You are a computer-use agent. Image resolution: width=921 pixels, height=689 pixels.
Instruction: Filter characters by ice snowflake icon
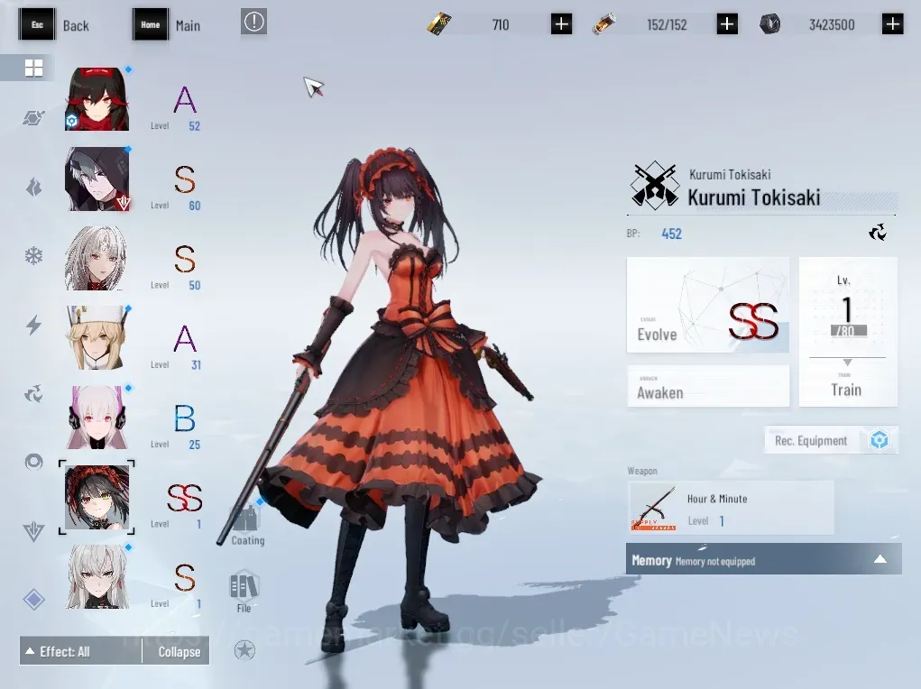(x=33, y=256)
